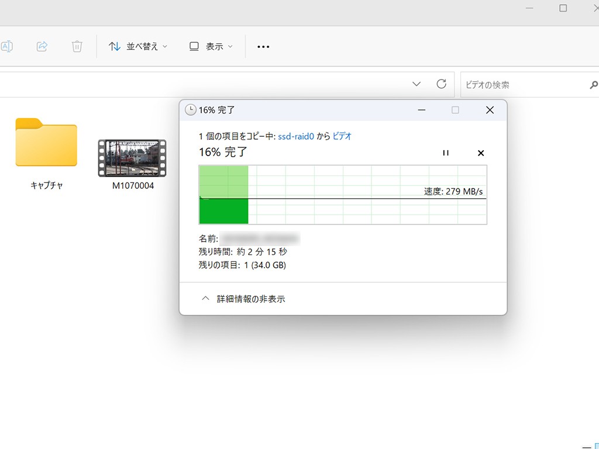Cancel the copy with the small X
Viewport: 599px width, 449px height.
coord(481,153)
